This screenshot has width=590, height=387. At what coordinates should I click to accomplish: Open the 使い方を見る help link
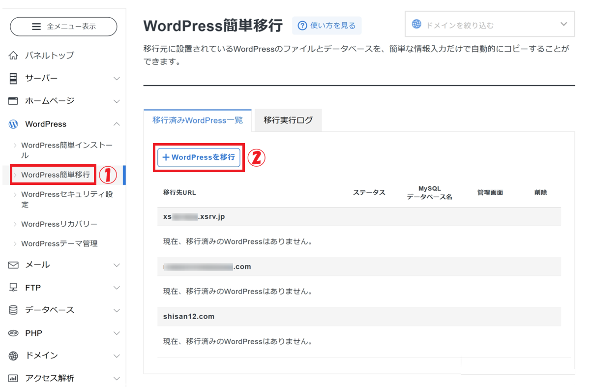tap(327, 26)
